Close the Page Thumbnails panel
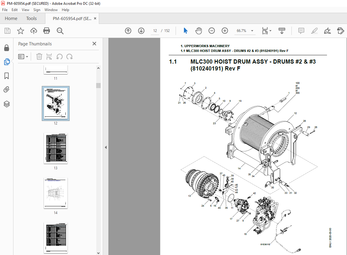347x255 pixels. [94, 44]
